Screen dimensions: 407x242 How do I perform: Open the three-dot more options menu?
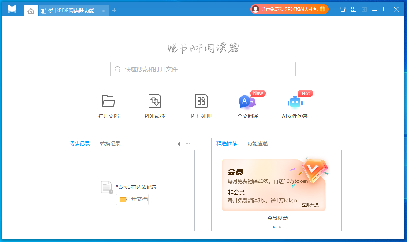[188, 144]
